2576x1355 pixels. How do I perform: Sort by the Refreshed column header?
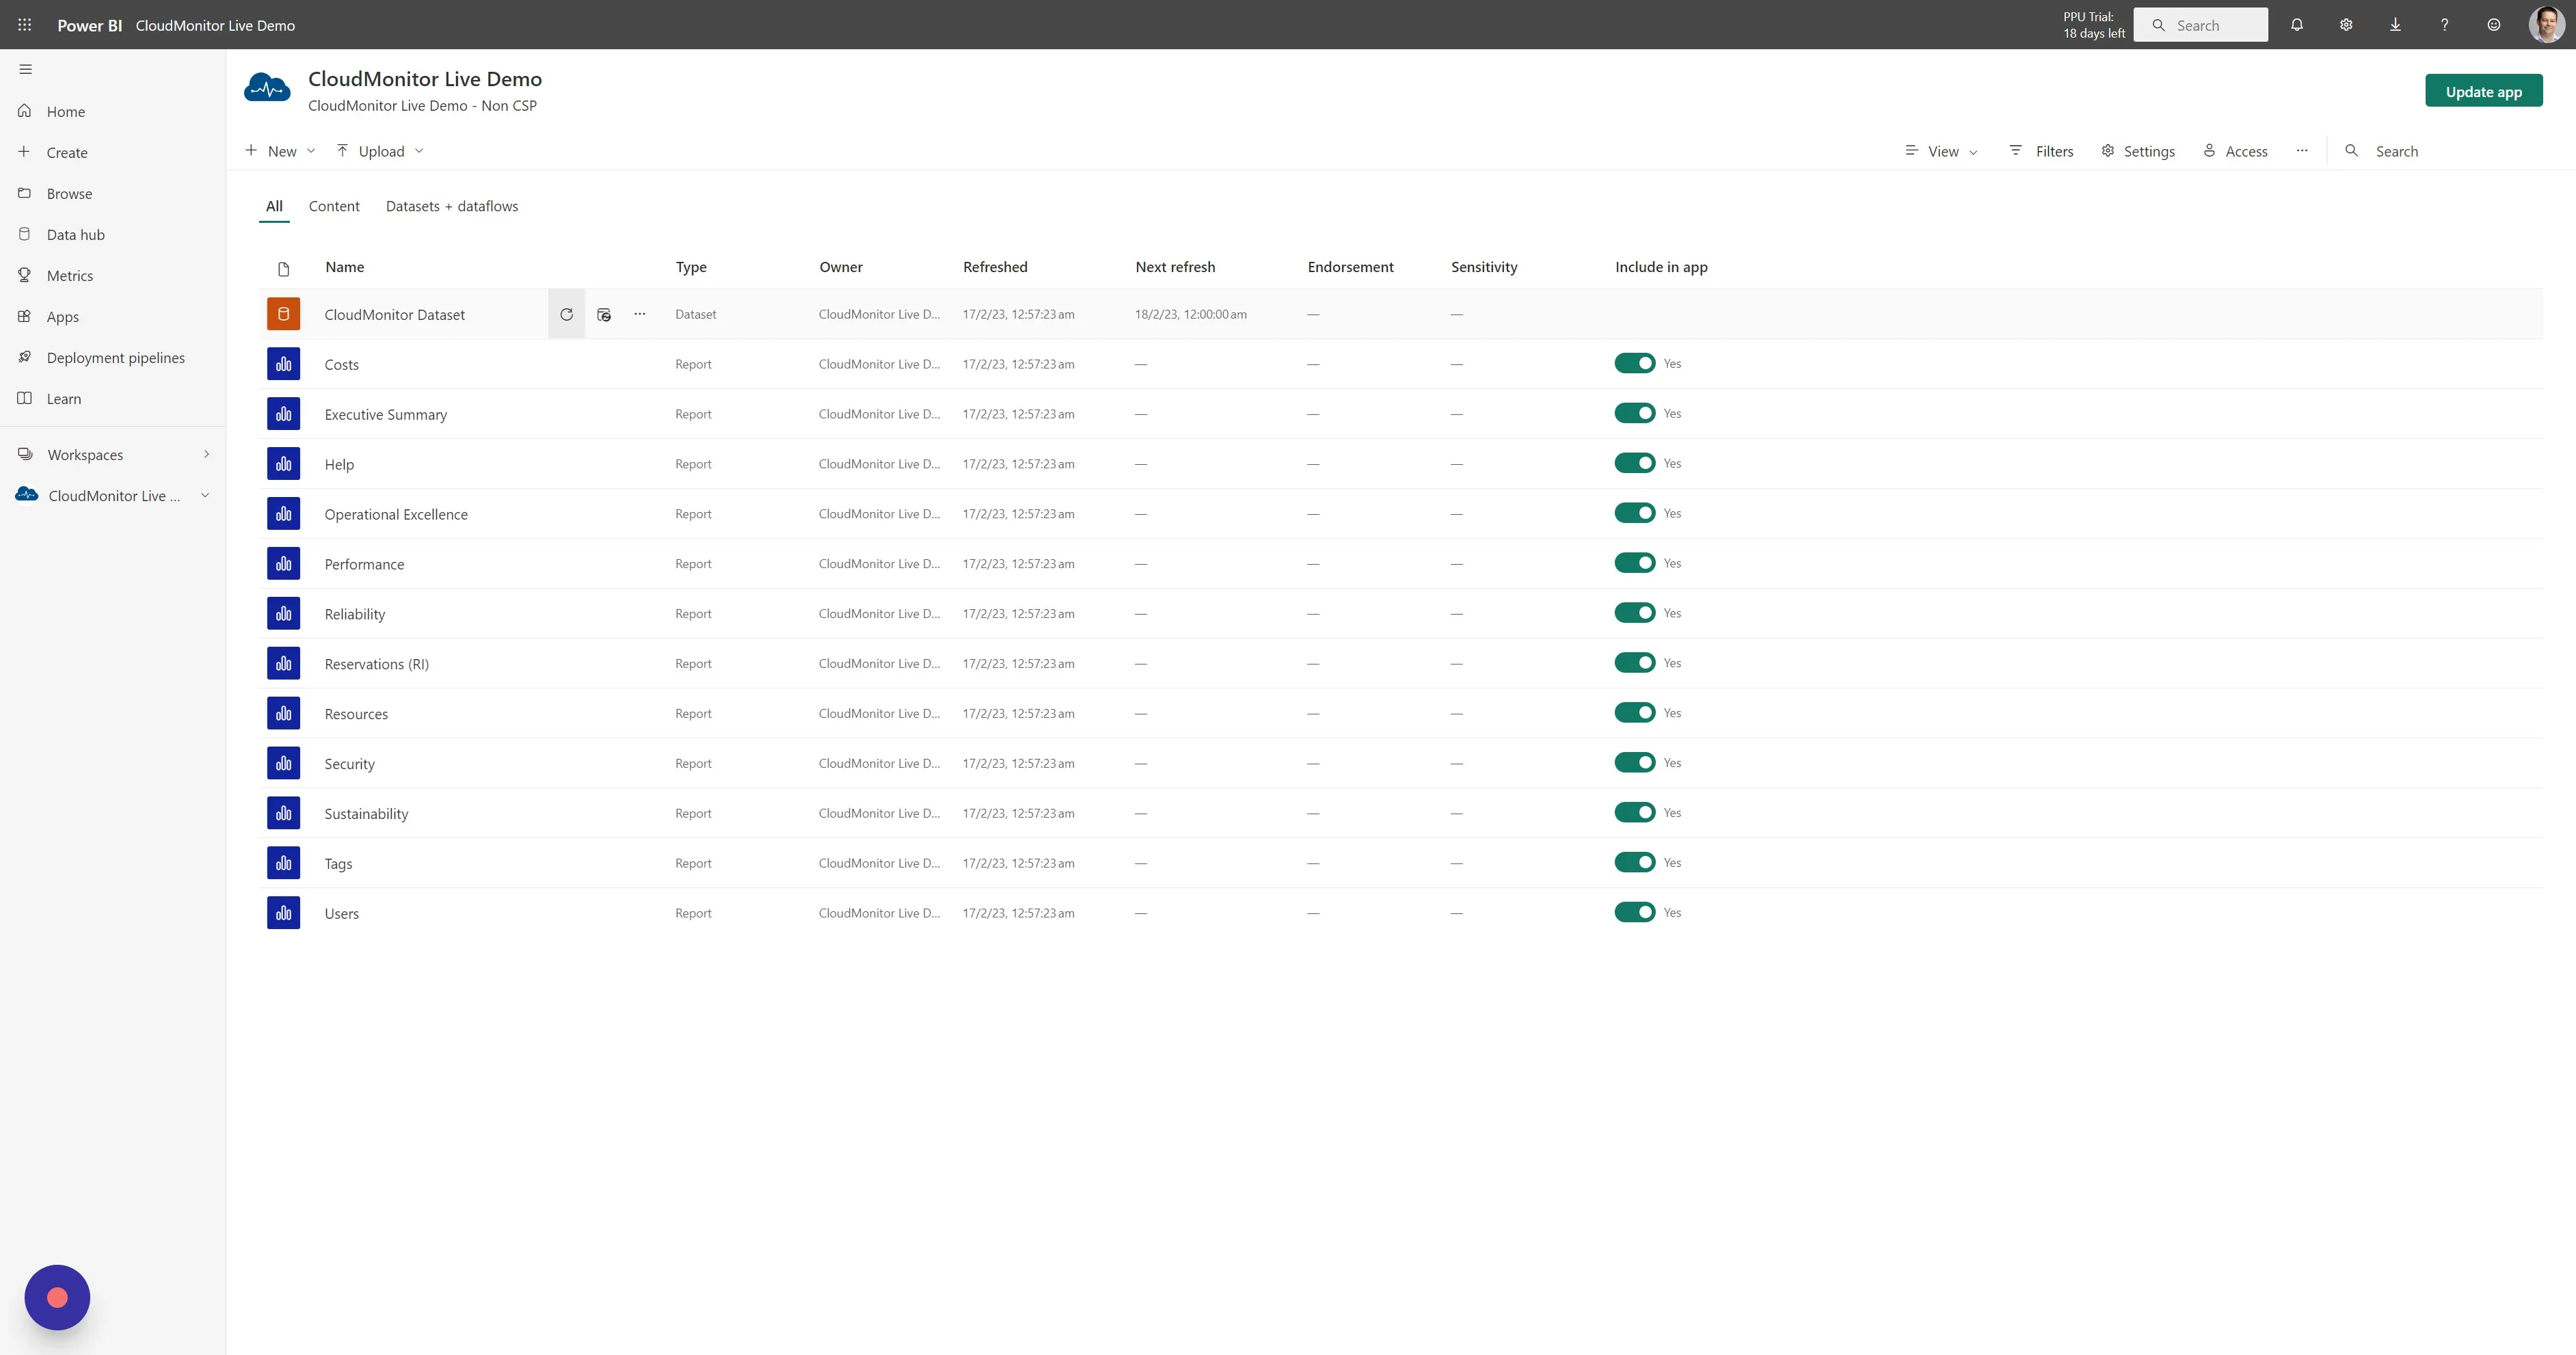995,267
